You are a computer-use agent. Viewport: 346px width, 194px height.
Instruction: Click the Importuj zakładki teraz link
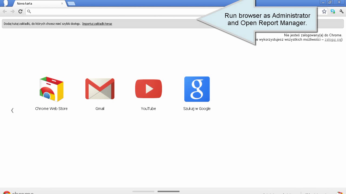coord(97,24)
